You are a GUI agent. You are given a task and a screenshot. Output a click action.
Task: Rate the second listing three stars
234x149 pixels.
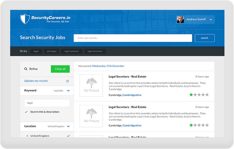(199, 125)
